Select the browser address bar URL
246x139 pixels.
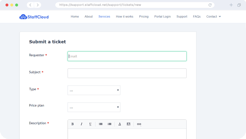click(100, 5)
